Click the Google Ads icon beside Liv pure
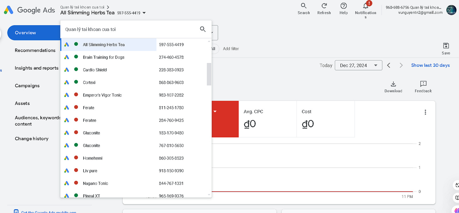Screen dimensions: 459x213 (67, 170)
